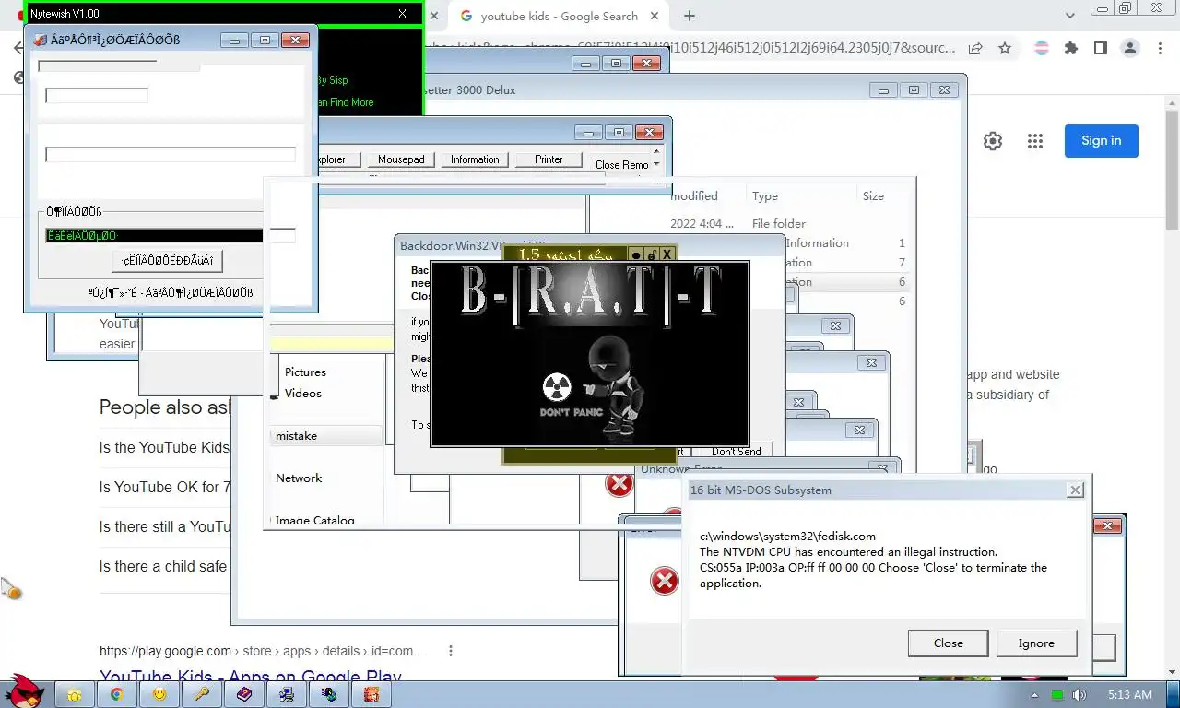Select Pictures in the explorer sidebar

pyautogui.click(x=305, y=372)
